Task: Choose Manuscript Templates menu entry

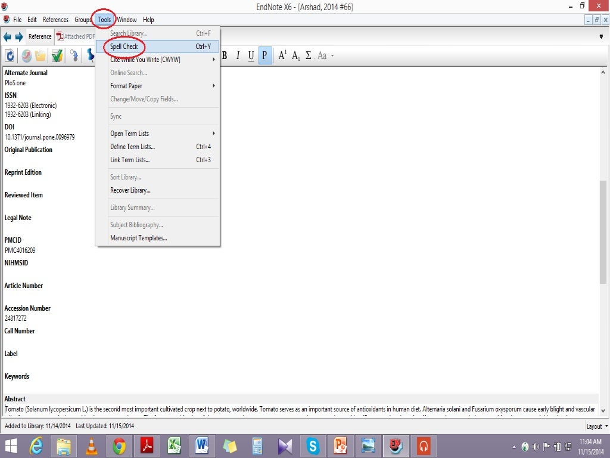Action: tap(157, 238)
